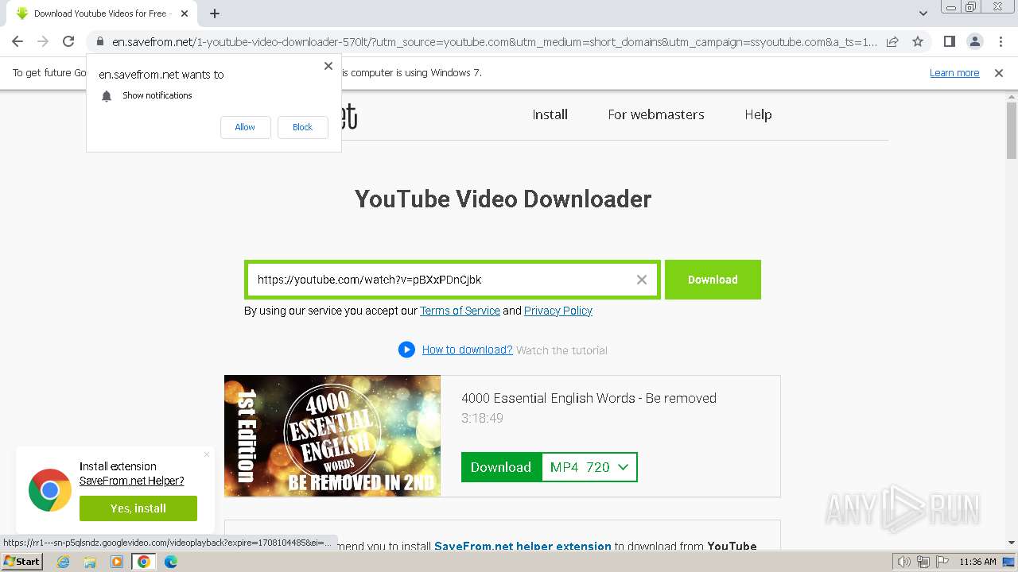Click the Action Center flag tray icon

pyautogui.click(x=942, y=562)
